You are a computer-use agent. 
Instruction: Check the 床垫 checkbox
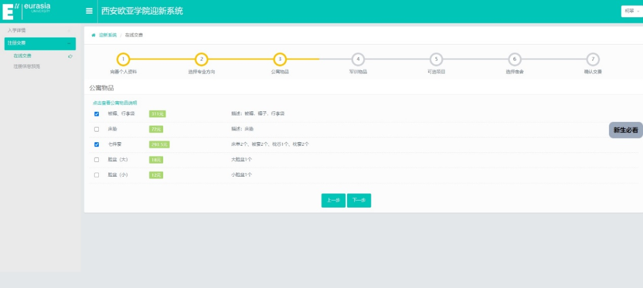(x=96, y=129)
